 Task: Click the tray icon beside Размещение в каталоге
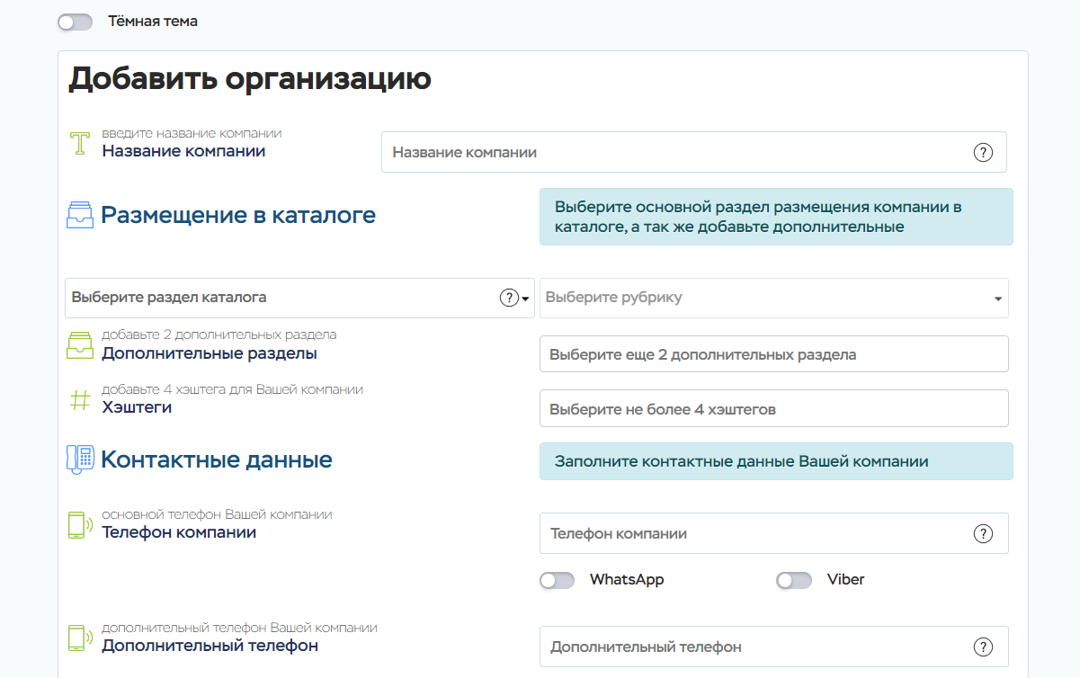80,215
